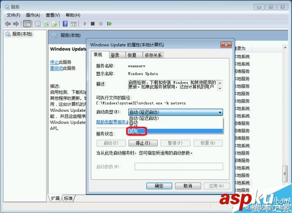292x213 pixels.
Task: Select the 标准 view tab at bottom
Action: [x=68, y=198]
